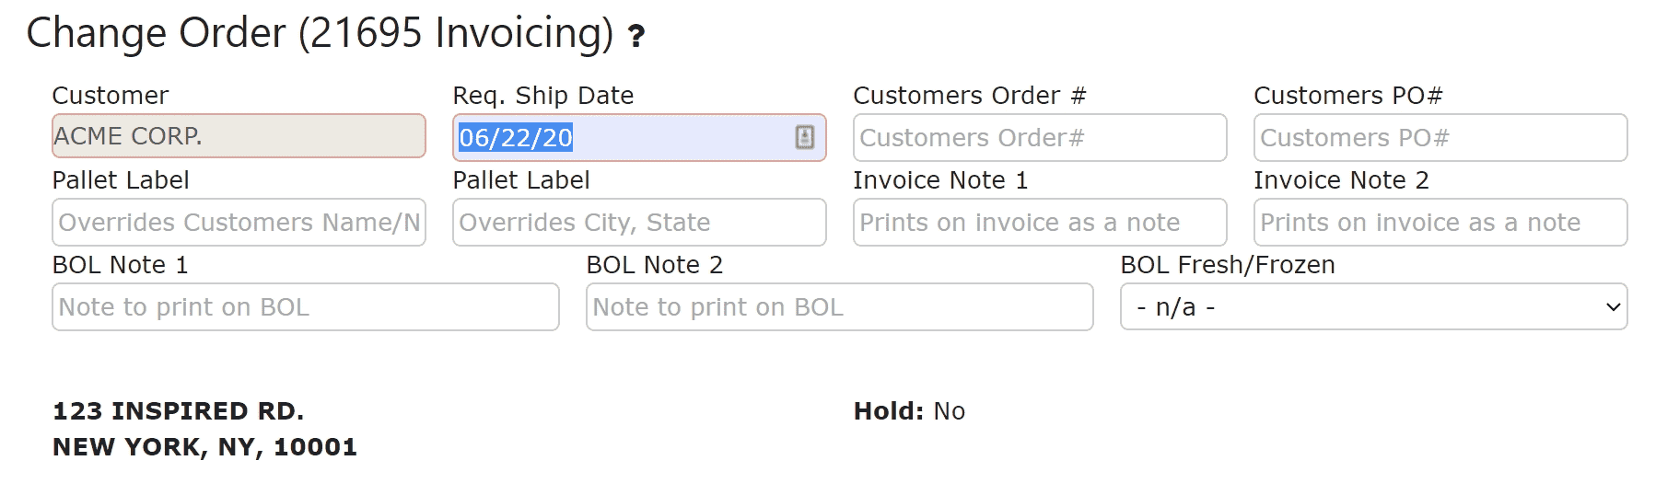
Task: Click the 123 INSPIRED RD. address line
Action: (x=179, y=411)
